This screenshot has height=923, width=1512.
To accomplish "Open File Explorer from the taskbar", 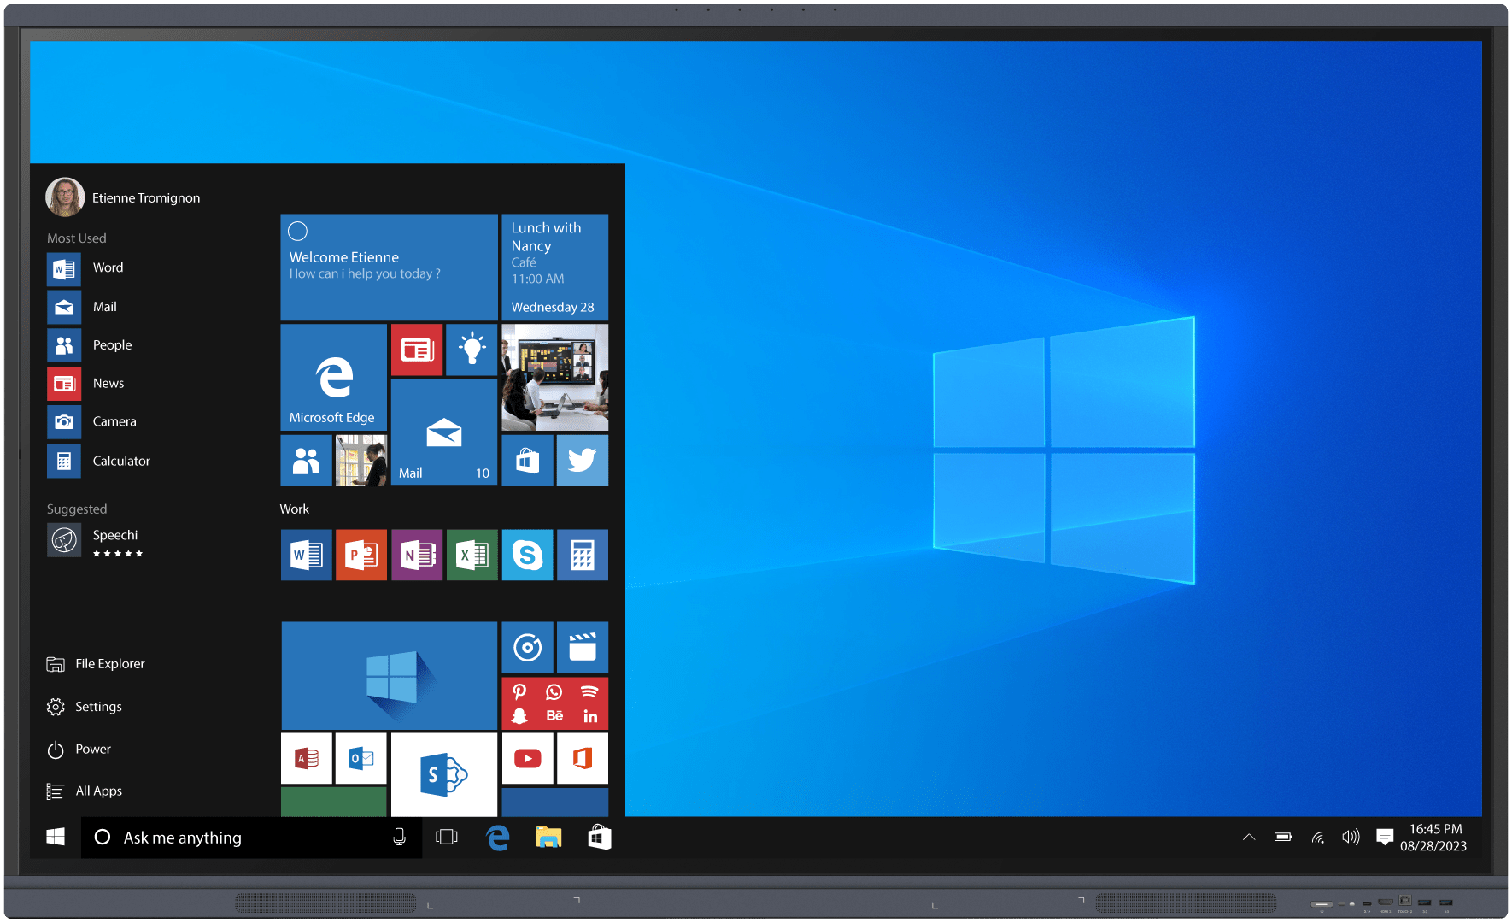I will click(548, 838).
